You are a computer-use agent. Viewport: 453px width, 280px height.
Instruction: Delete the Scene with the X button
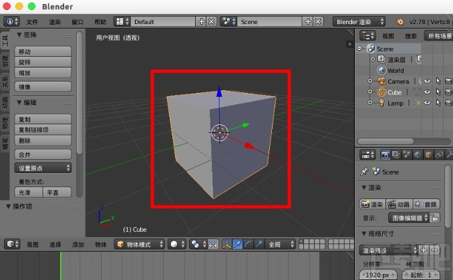click(x=318, y=21)
